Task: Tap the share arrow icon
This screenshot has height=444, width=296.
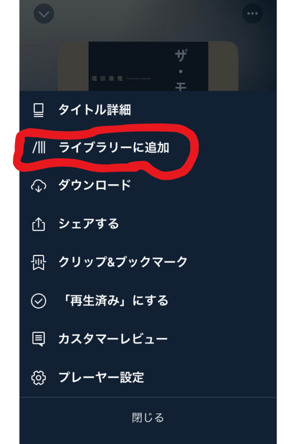Action: (39, 224)
